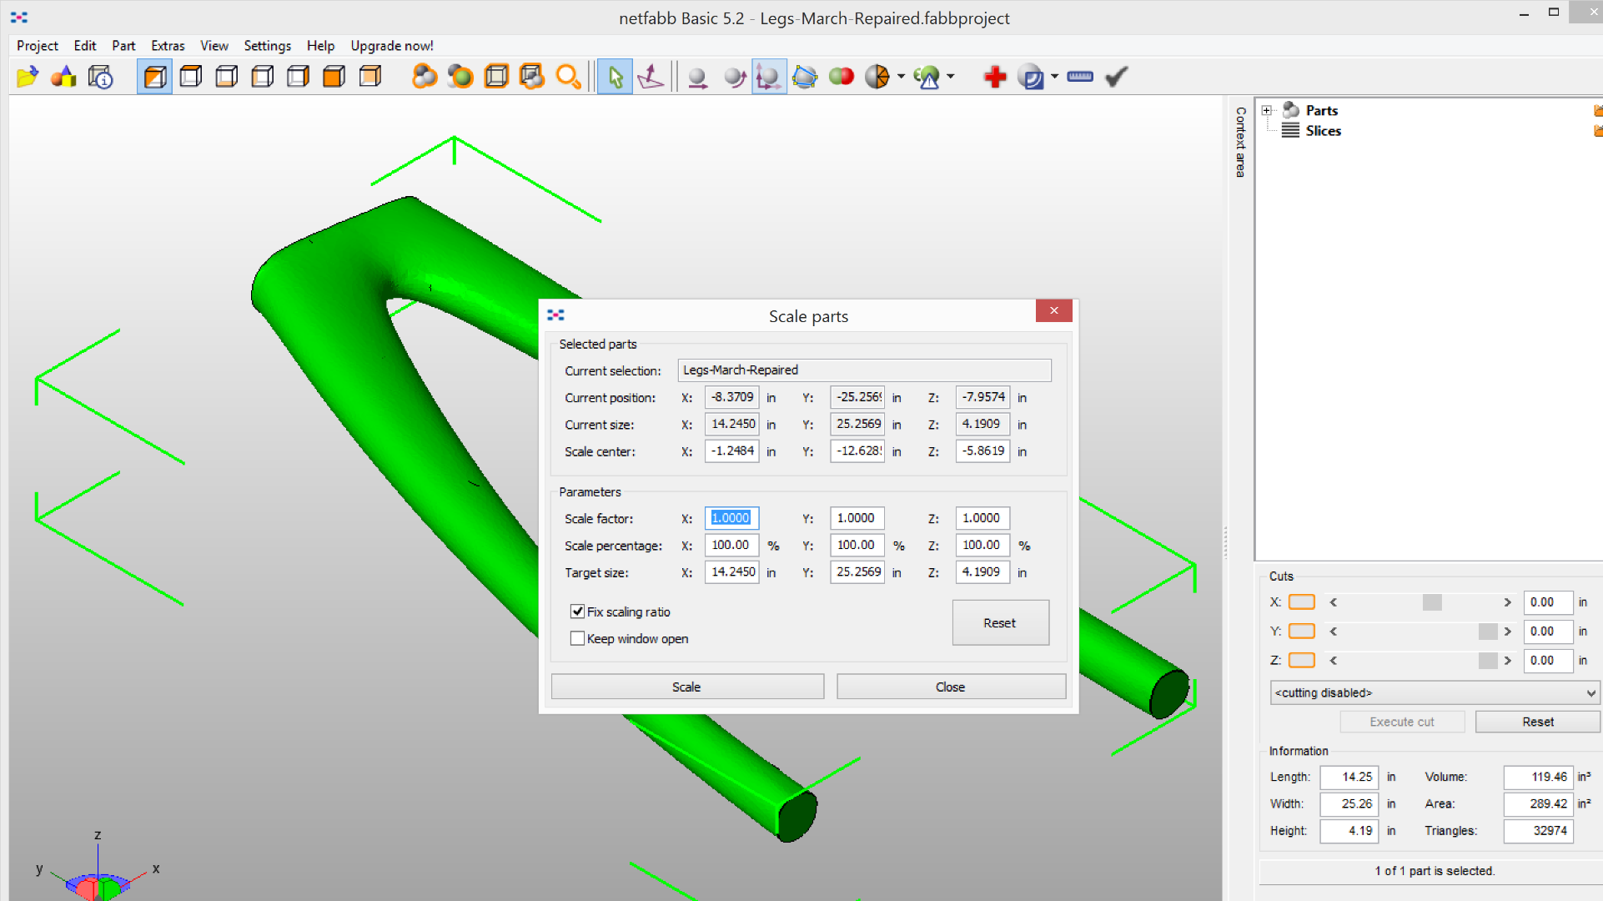The image size is (1603, 901).
Task: Select the top view cube icon
Action: (x=191, y=78)
